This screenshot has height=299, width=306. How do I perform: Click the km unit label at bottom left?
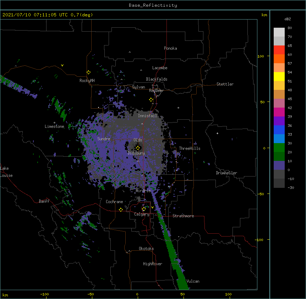tap(5, 295)
